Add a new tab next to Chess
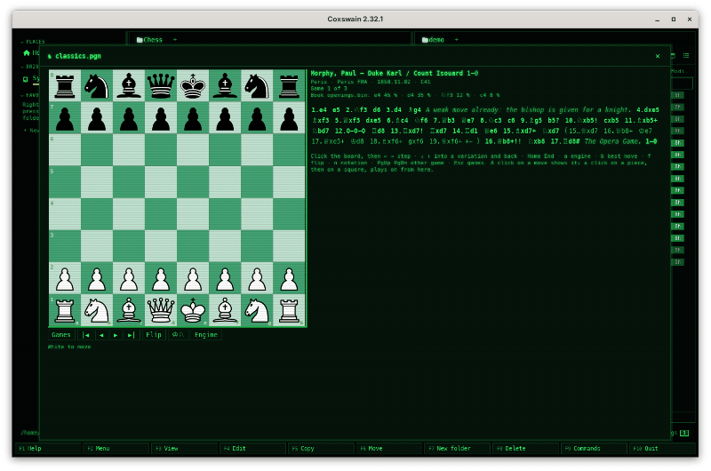711x471 pixels. pyautogui.click(x=175, y=40)
